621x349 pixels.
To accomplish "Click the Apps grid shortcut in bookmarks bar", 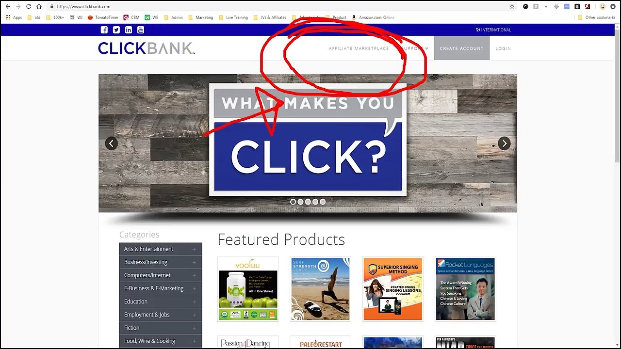I will (14, 17).
